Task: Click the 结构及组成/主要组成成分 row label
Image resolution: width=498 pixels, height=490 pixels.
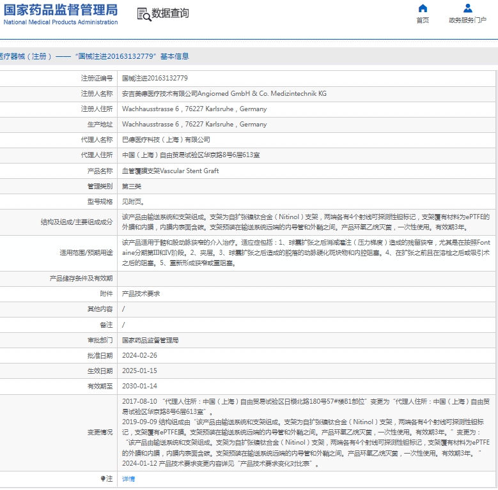Action: pos(77,222)
